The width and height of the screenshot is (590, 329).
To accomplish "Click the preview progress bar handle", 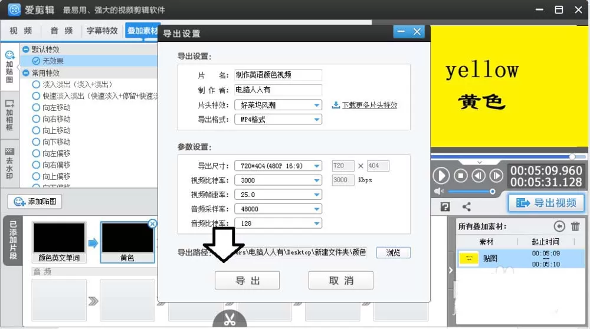I will 572,156.
